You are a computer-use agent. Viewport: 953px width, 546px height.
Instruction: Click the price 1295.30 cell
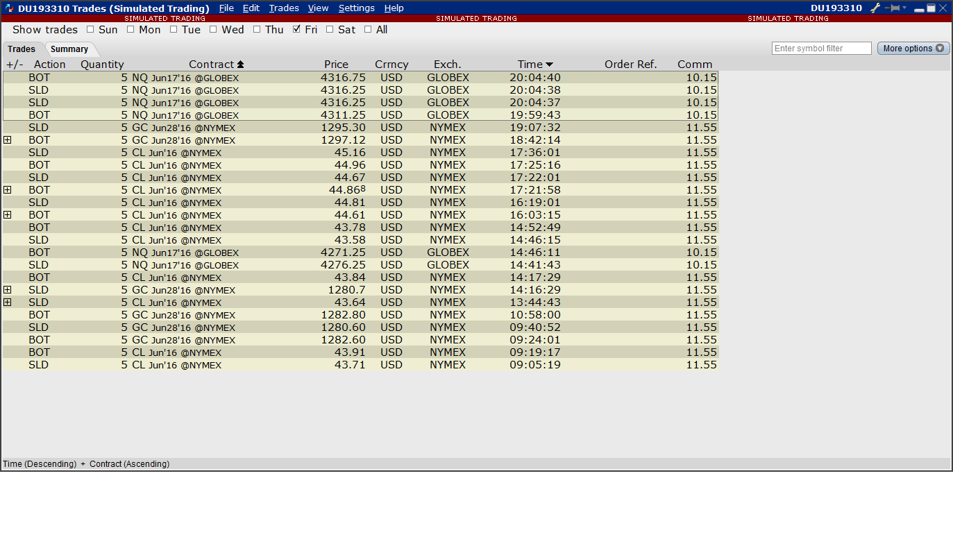click(x=343, y=128)
